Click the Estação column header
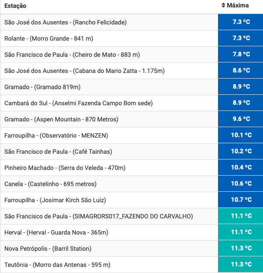The width and height of the screenshot is (263, 273). (x=15, y=6)
